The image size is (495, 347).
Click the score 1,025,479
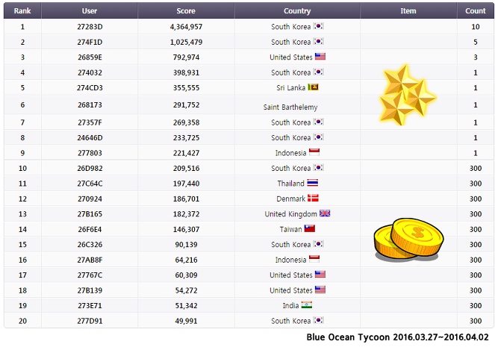[x=186, y=42]
